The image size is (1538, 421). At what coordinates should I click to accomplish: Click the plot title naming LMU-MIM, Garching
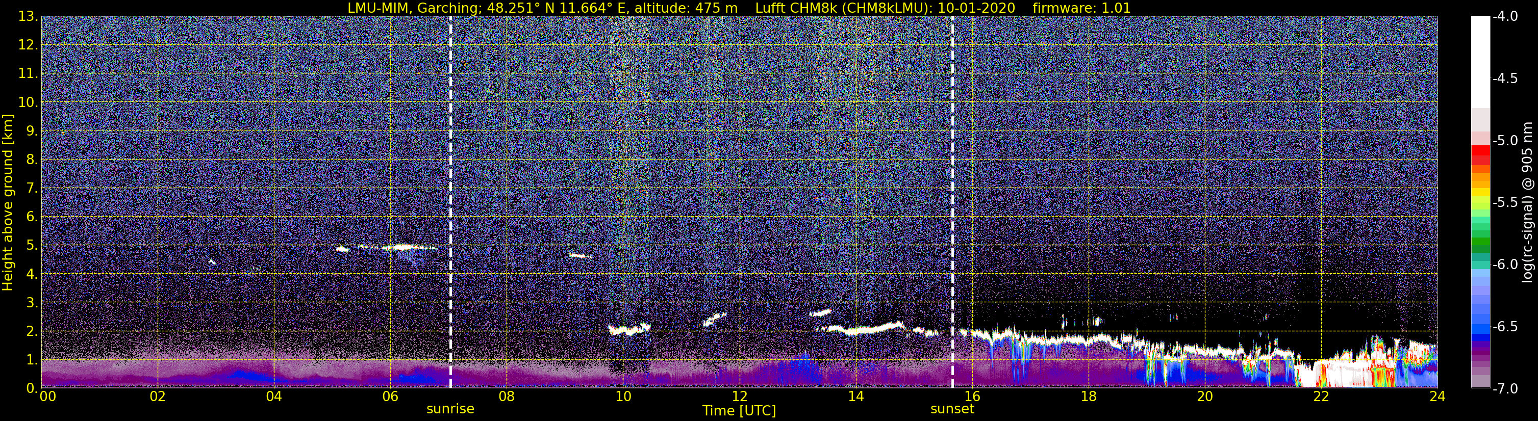[739, 8]
